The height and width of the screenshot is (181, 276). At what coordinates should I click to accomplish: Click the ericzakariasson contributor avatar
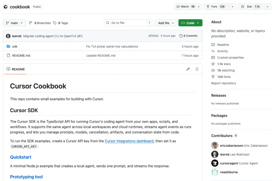click(215, 146)
